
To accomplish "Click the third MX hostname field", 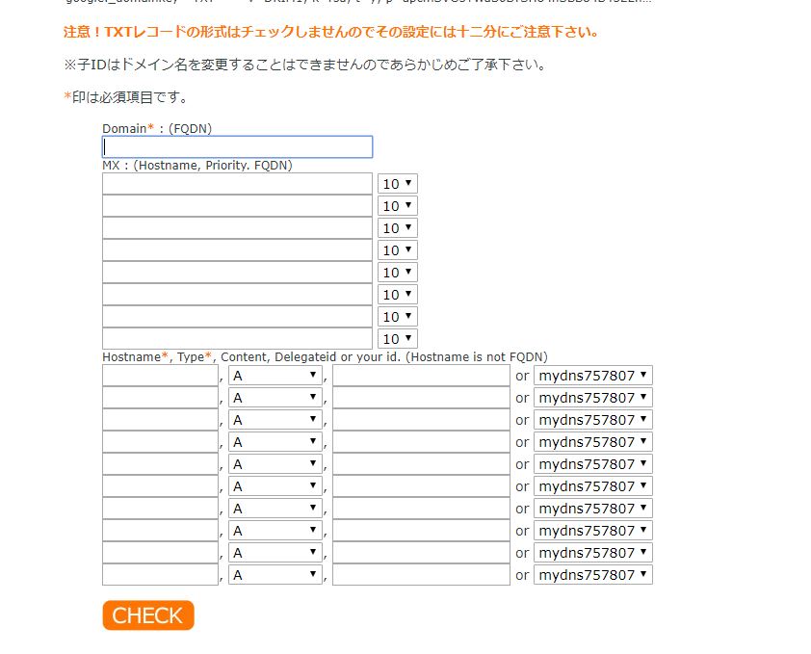I will (237, 228).
